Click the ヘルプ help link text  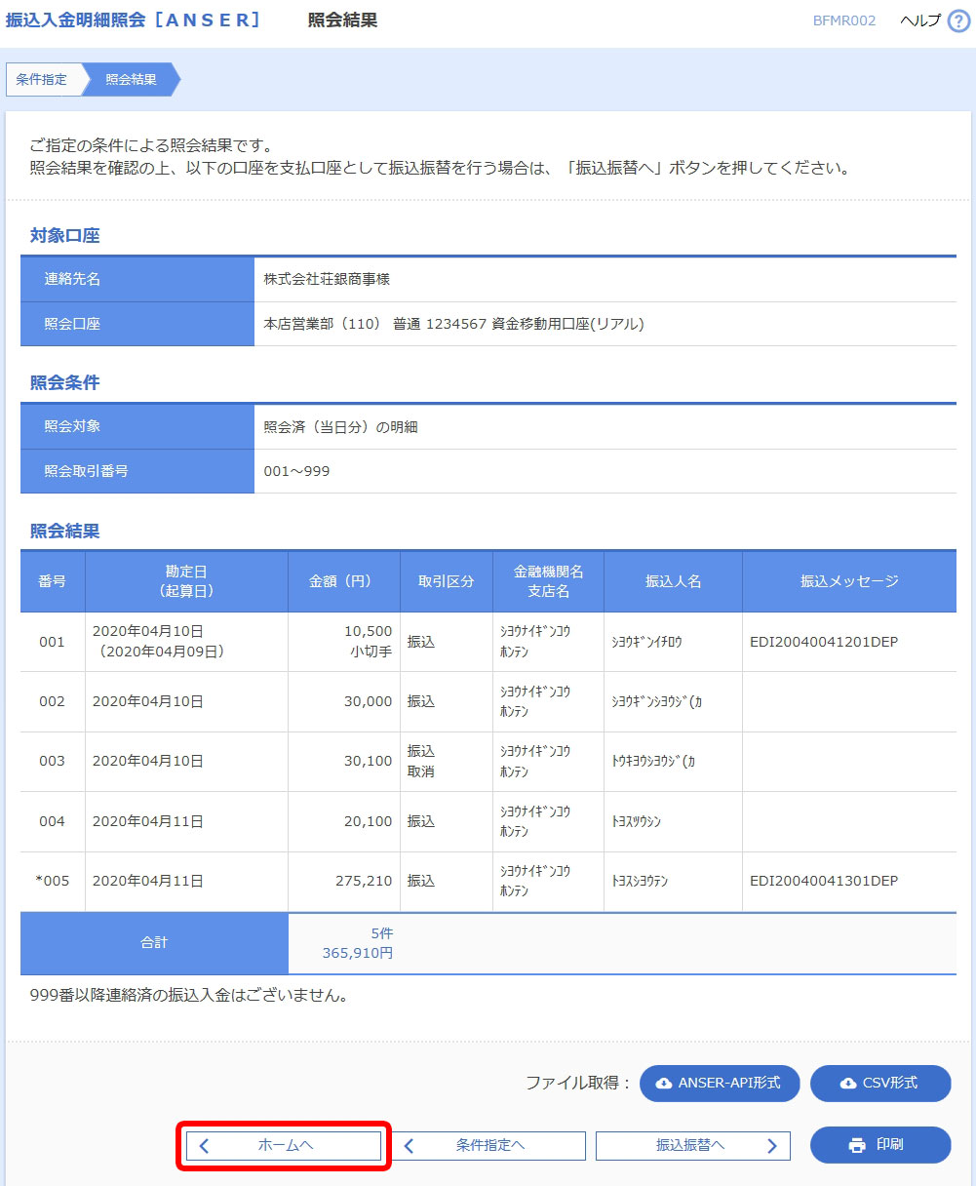(920, 21)
